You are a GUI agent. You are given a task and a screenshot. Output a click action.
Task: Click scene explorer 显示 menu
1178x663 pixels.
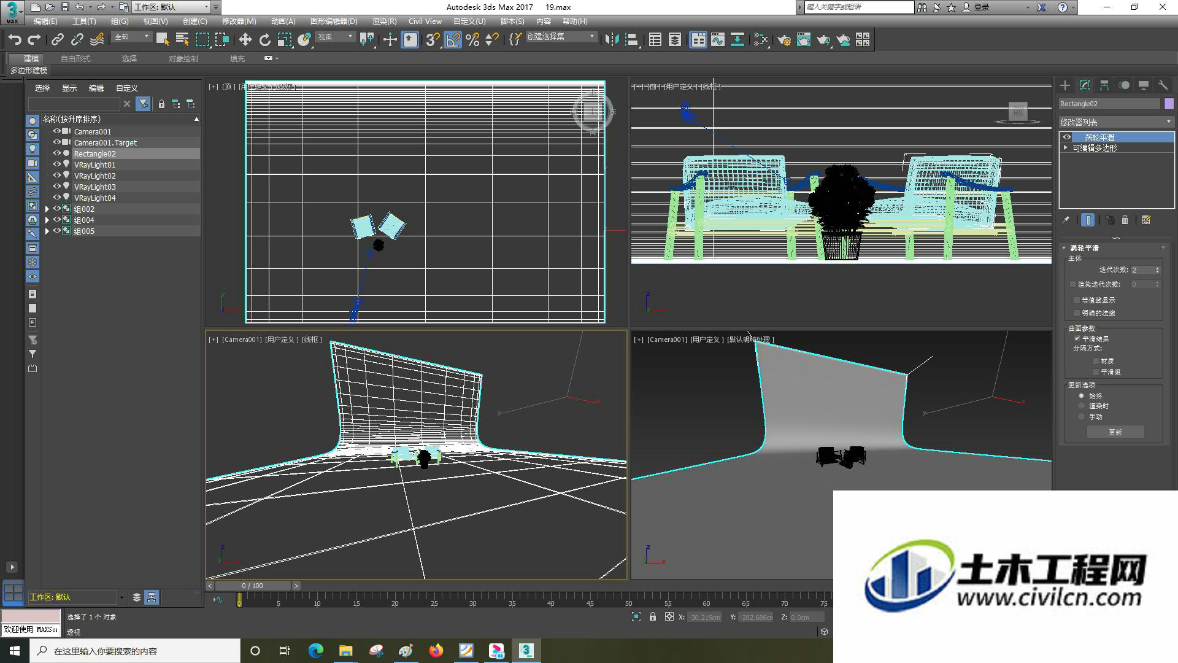click(69, 88)
